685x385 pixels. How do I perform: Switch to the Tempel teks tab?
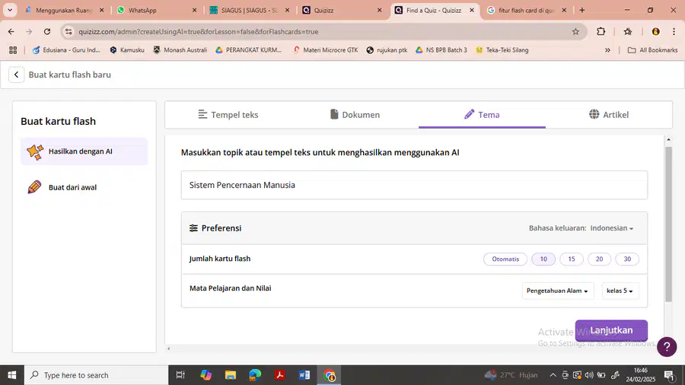228,115
